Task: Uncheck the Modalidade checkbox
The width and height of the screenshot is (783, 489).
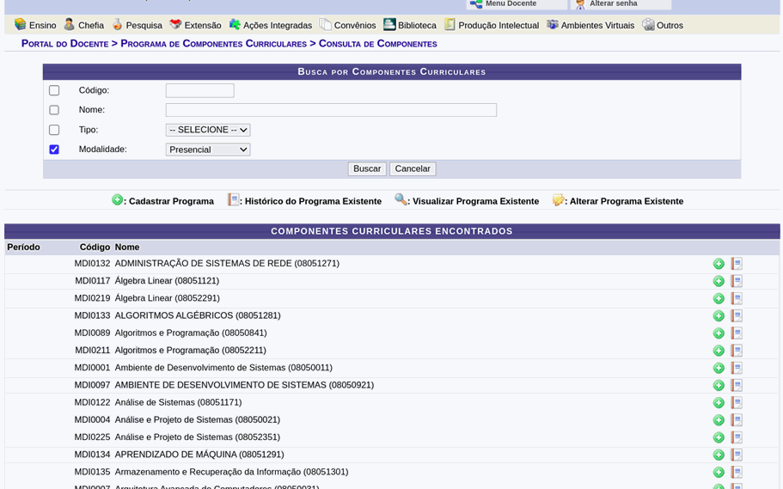Action: (x=54, y=150)
